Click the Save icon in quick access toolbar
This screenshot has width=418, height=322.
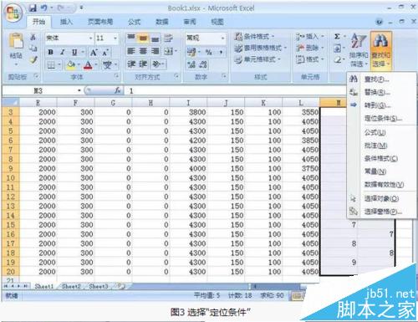[x=33, y=8]
